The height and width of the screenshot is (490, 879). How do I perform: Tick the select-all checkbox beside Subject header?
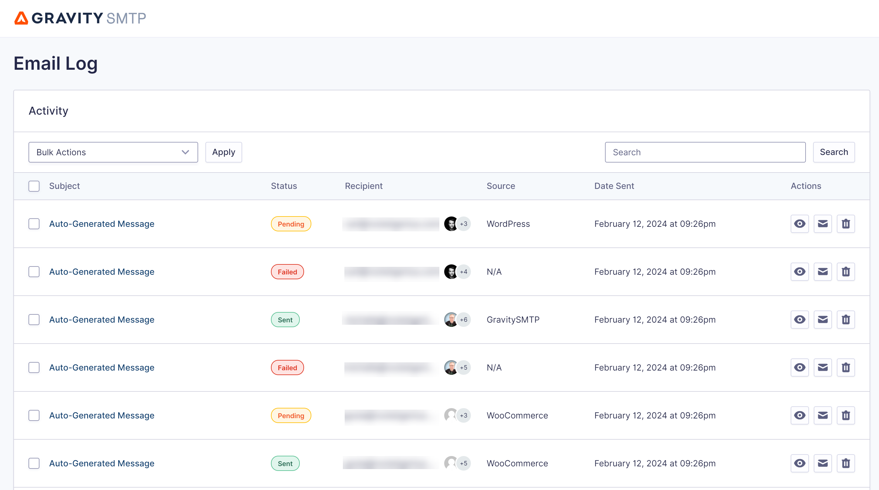tap(34, 186)
